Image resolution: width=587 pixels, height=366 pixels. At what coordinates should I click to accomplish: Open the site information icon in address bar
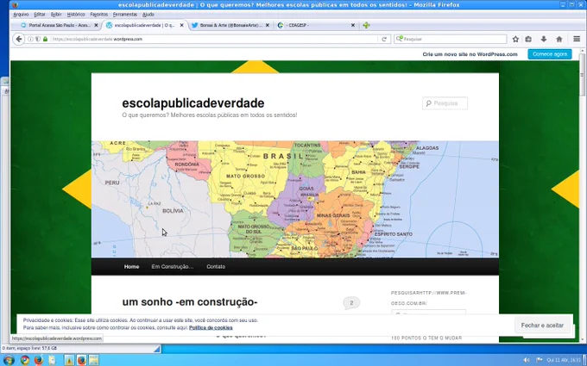pyautogui.click(x=30, y=39)
